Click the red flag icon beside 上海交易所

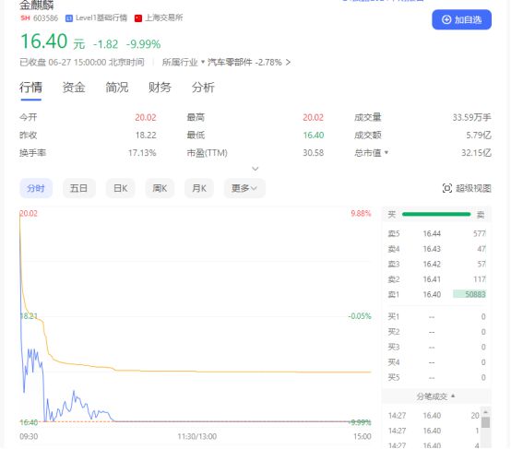pos(138,18)
